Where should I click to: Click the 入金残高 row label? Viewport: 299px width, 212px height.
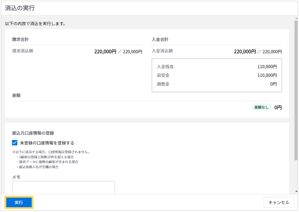click(165, 67)
